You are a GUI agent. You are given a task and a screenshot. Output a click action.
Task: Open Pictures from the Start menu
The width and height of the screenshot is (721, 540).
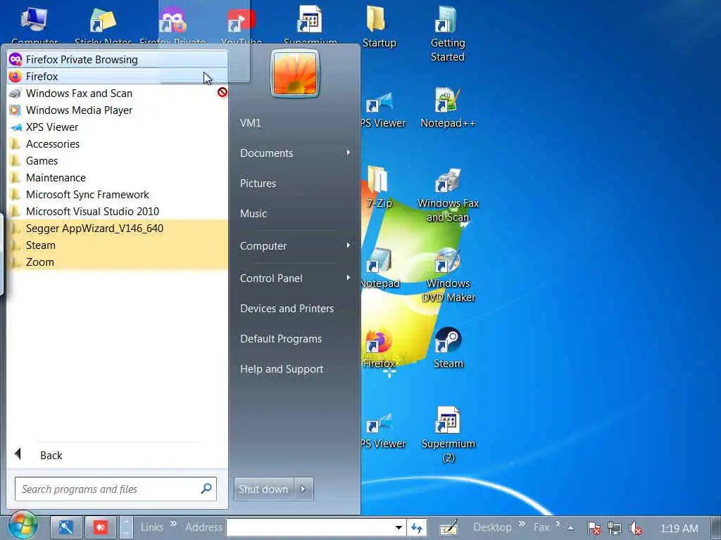point(258,184)
